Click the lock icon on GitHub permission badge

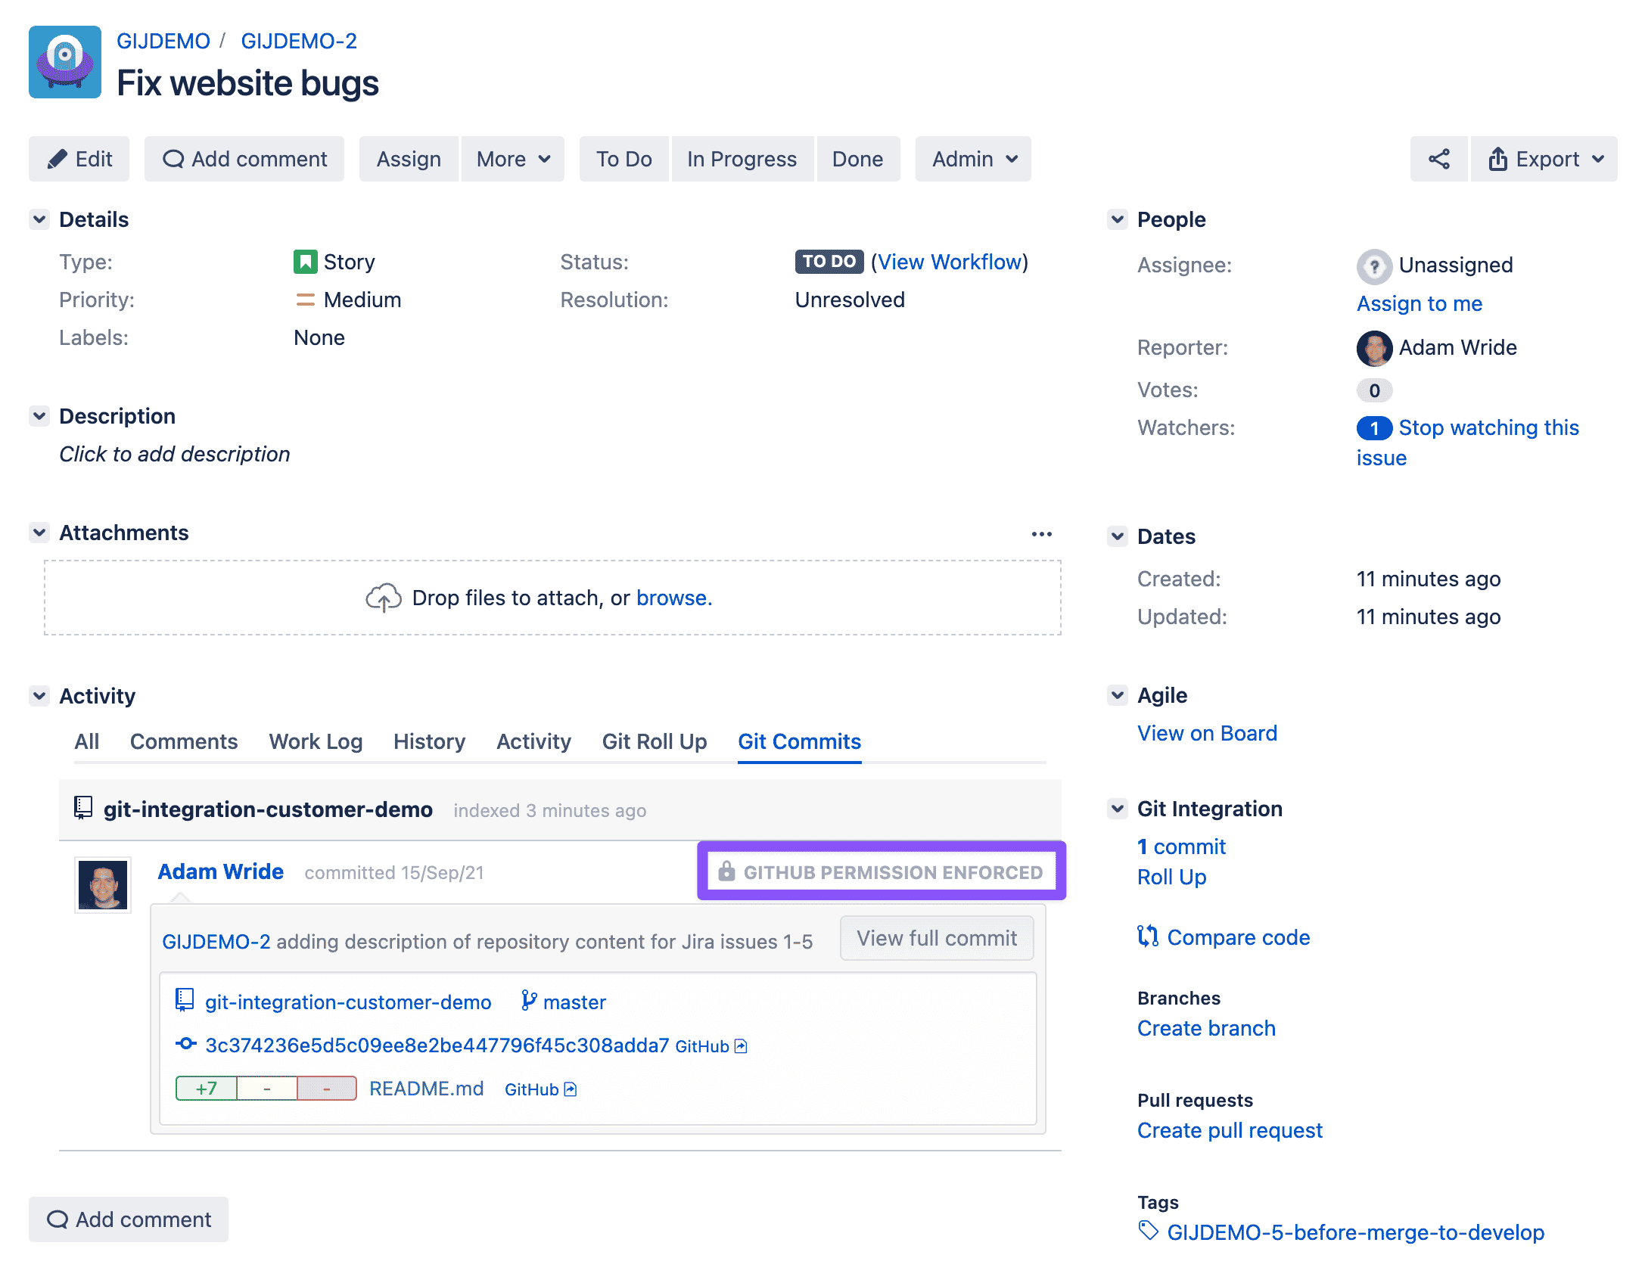[x=726, y=871]
